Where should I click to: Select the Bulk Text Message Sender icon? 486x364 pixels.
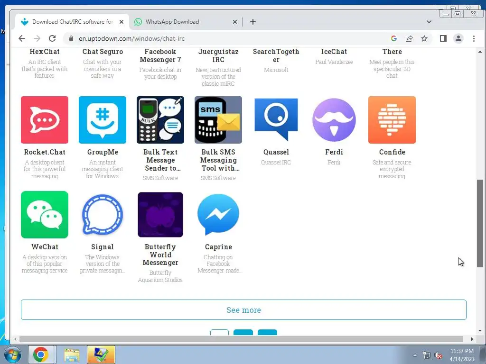pos(160,120)
